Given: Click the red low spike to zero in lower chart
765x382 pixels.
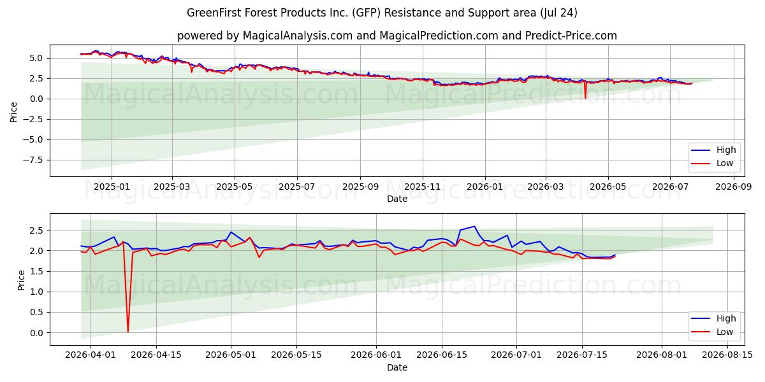Looking at the screenshot, I should (x=127, y=330).
